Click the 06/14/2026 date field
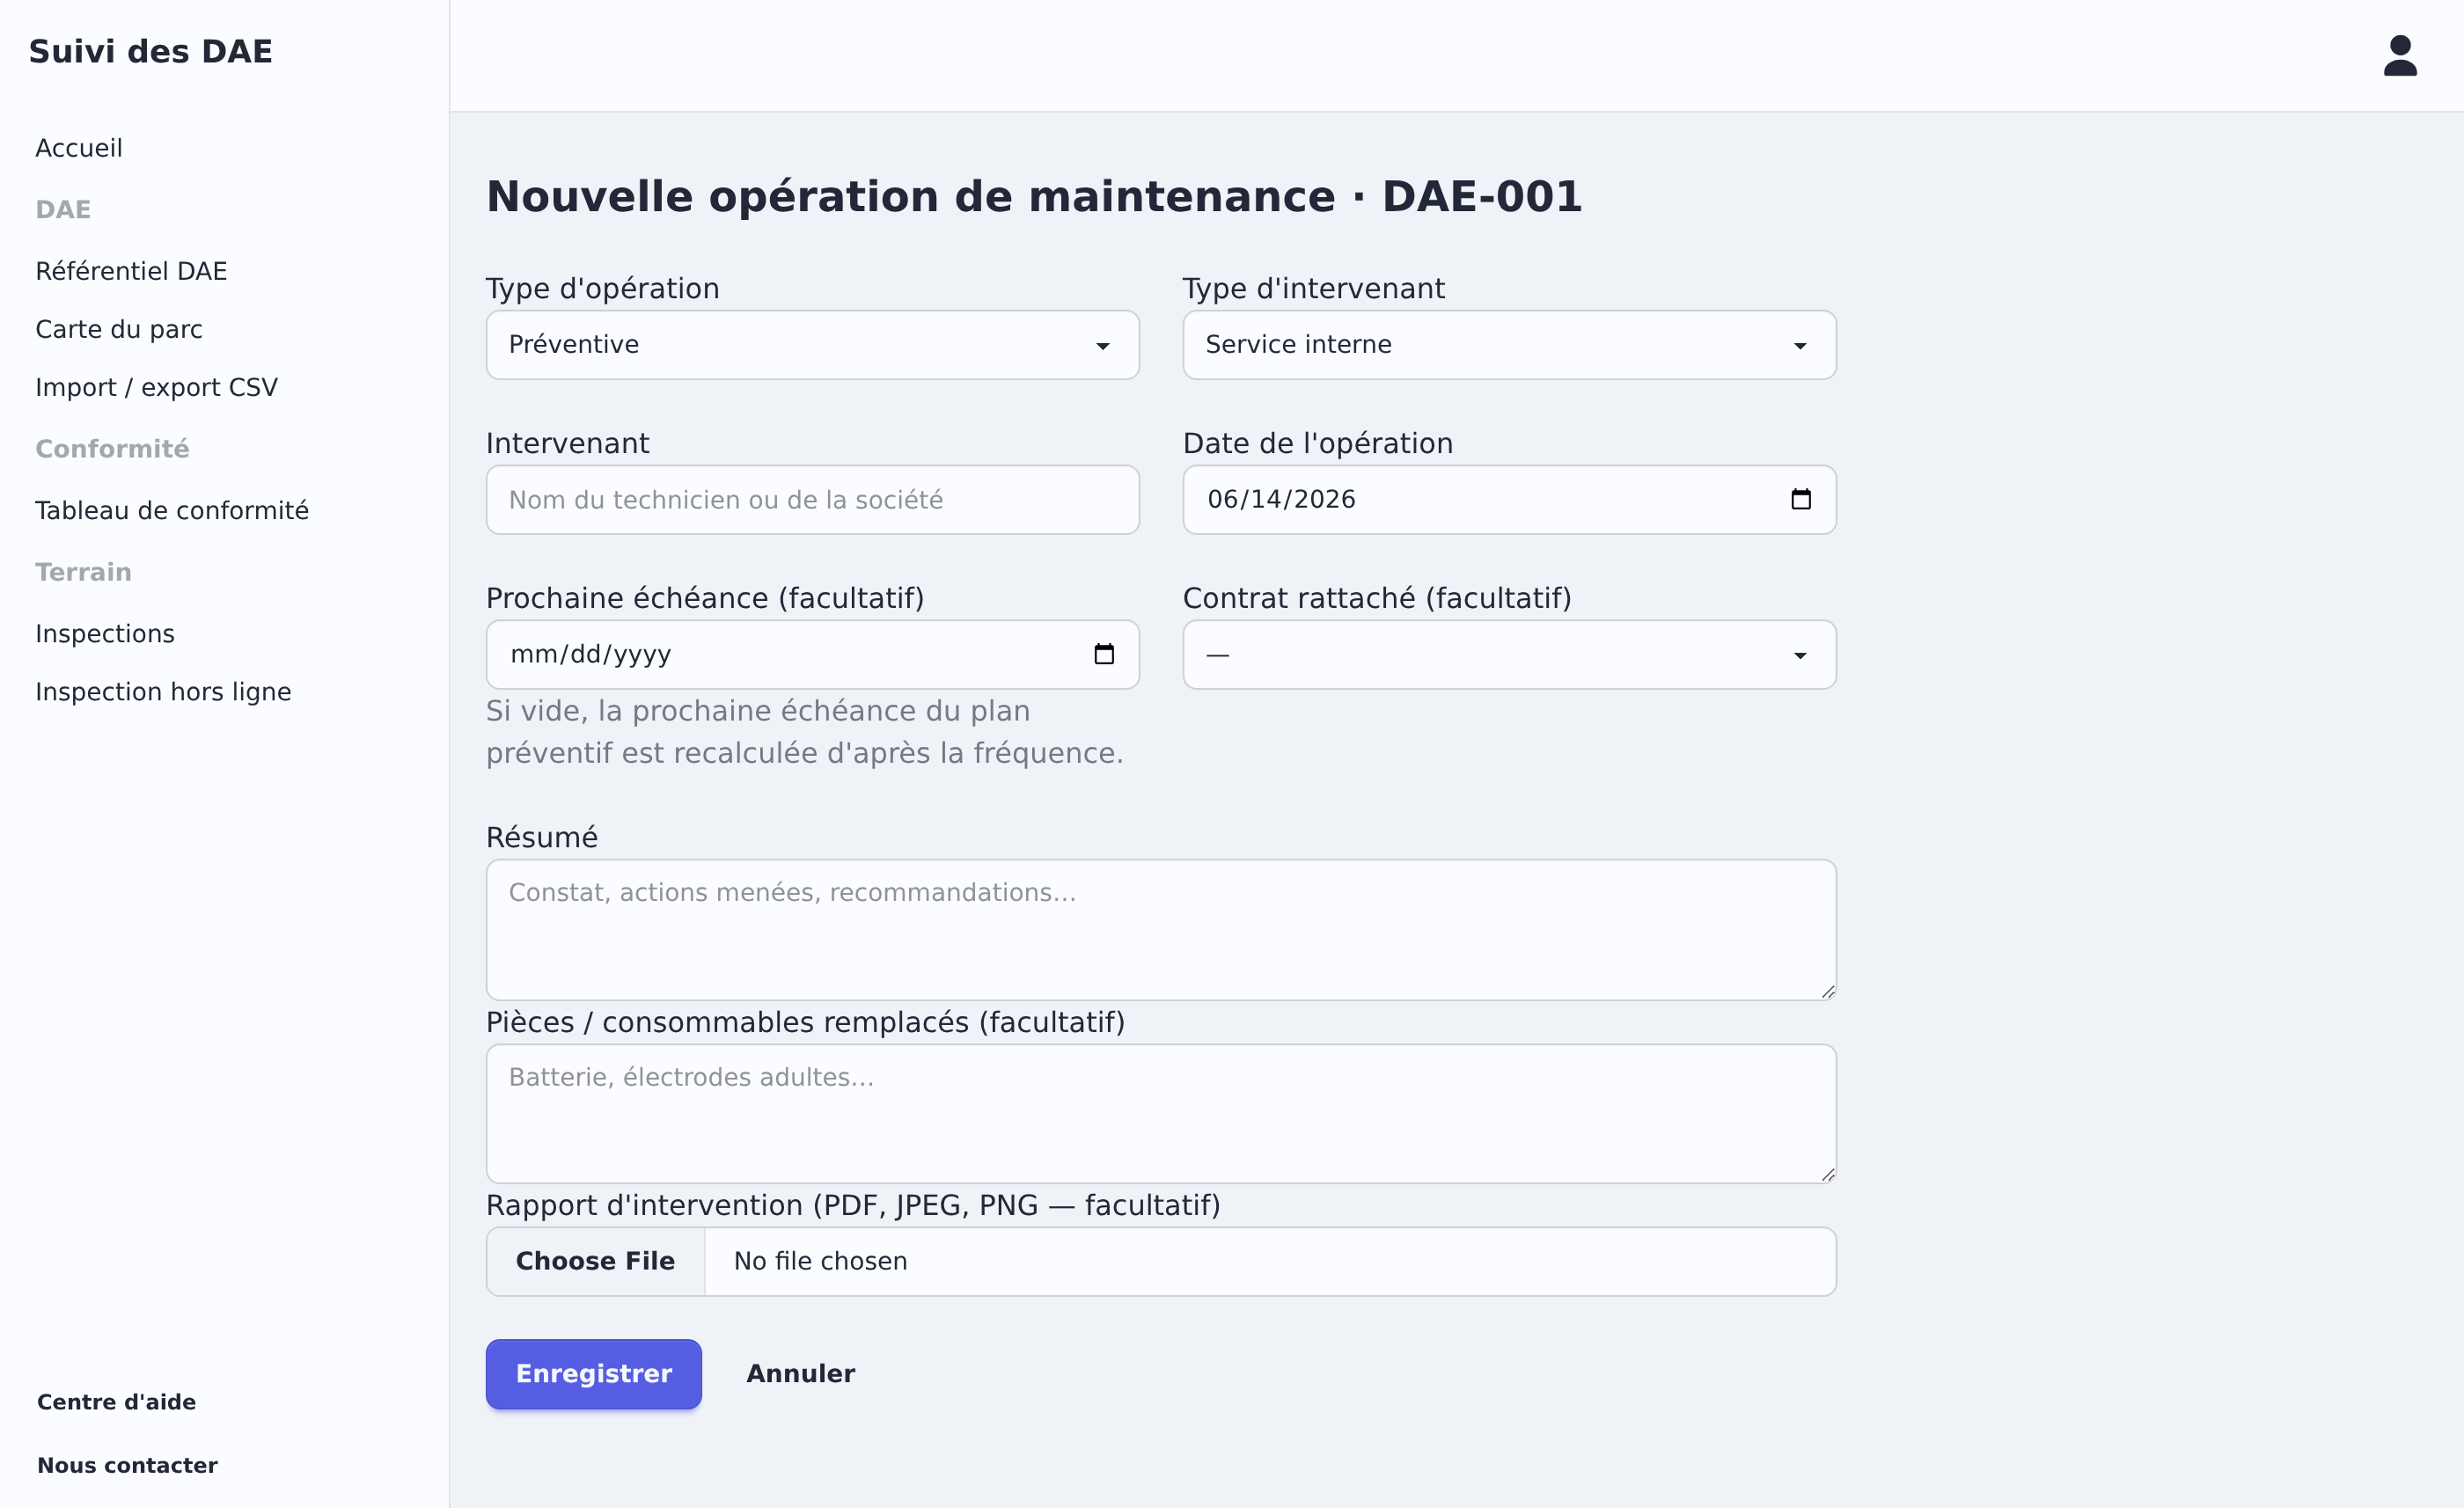This screenshot has width=2464, height=1508. coord(1509,500)
